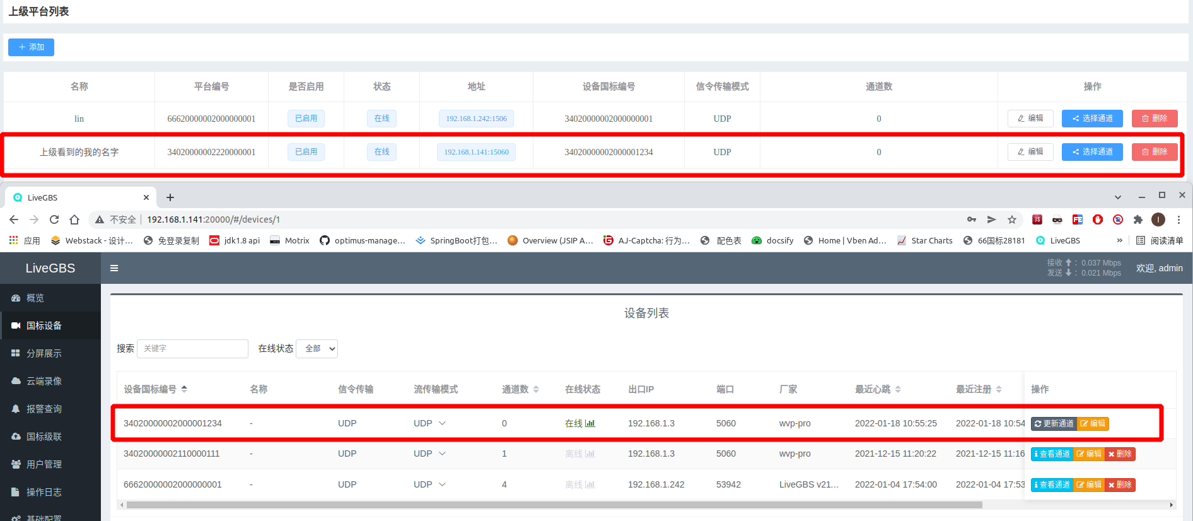This screenshot has height=521, width=1193.
Task: Open the browser extensions puzzle icon
Action: tap(1138, 220)
